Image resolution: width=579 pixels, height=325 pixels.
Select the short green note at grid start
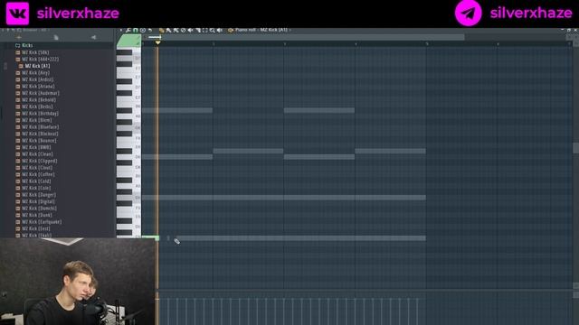[150, 238]
